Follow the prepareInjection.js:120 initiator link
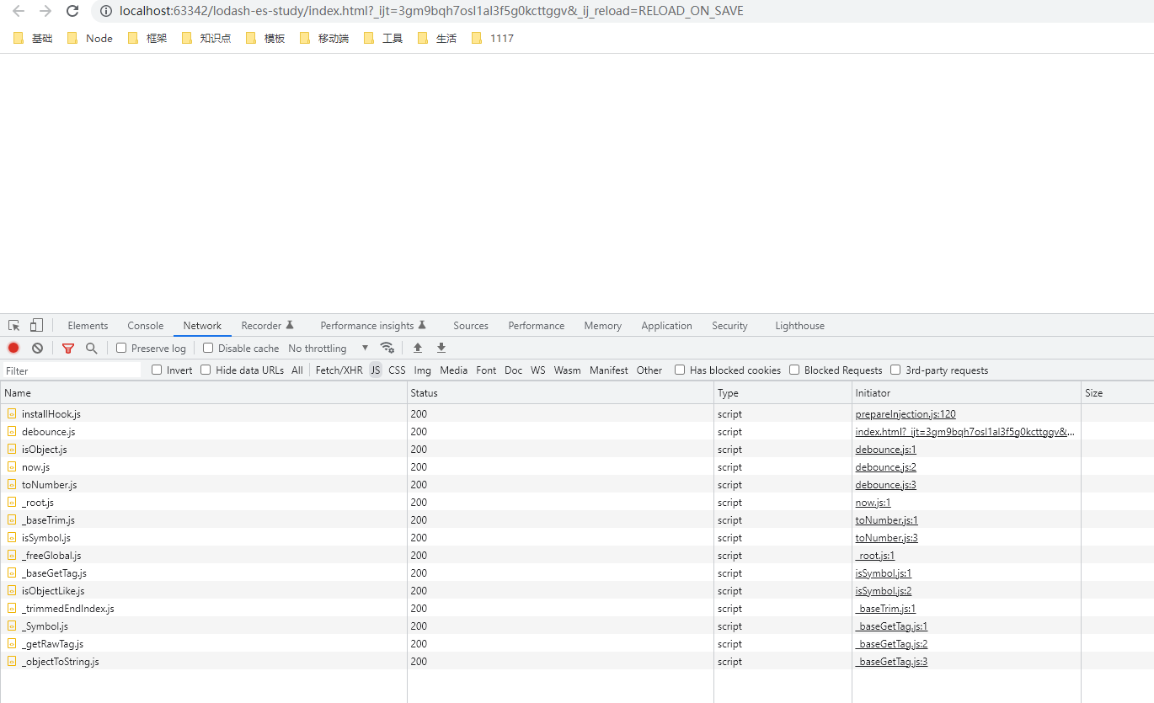 [906, 414]
